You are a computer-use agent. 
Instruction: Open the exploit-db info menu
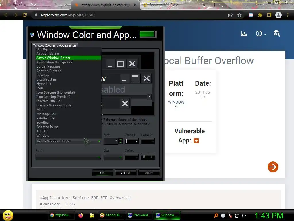(x=261, y=34)
